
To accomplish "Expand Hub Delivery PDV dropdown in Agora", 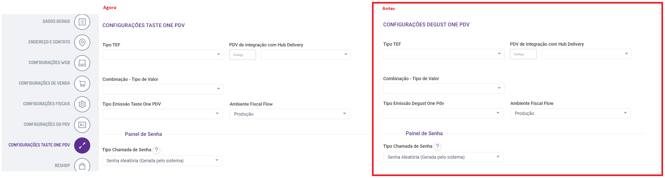I will point(306,55).
